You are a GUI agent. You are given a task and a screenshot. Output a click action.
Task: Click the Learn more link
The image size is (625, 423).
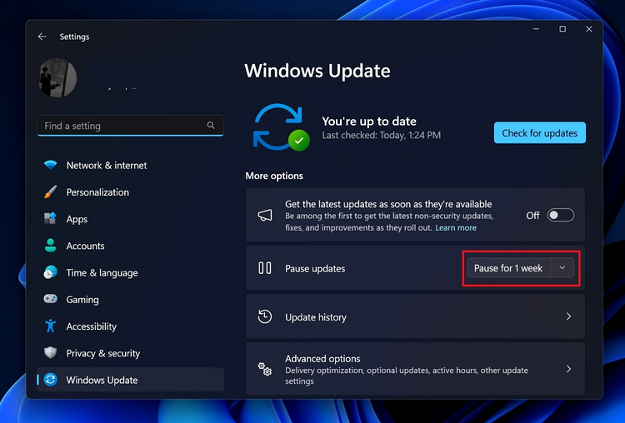tap(456, 228)
